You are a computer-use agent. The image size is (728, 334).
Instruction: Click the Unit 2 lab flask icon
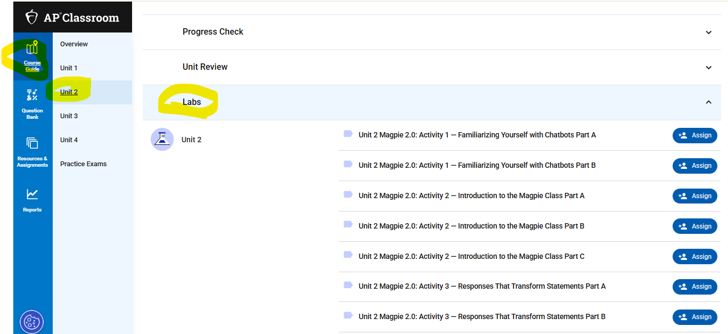(162, 140)
